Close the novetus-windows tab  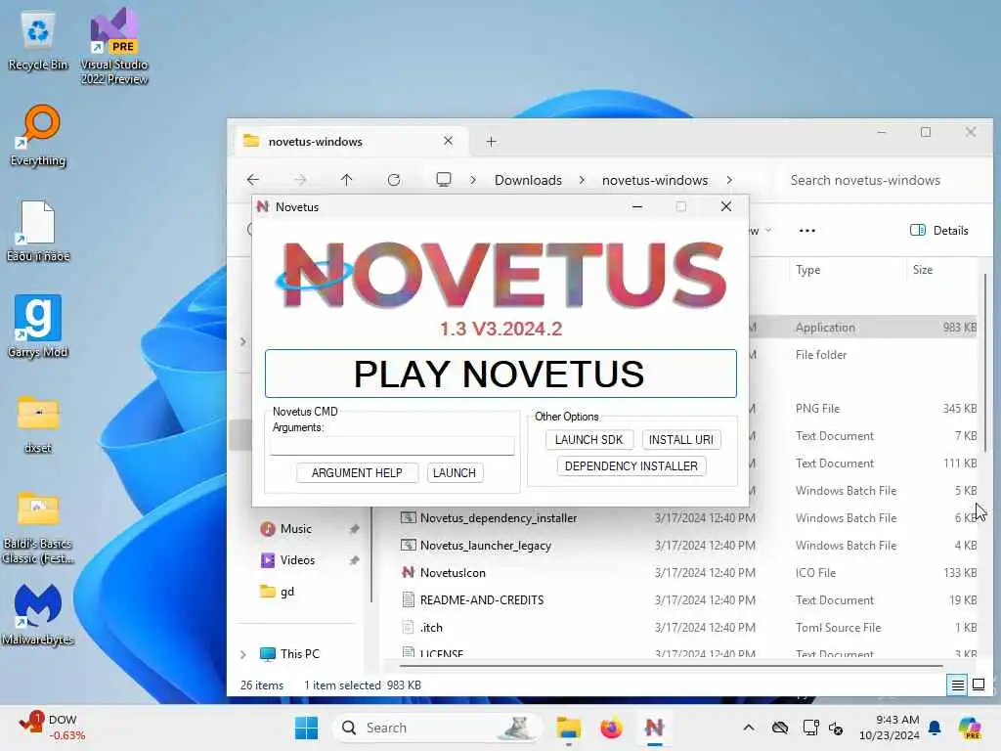pyautogui.click(x=448, y=141)
